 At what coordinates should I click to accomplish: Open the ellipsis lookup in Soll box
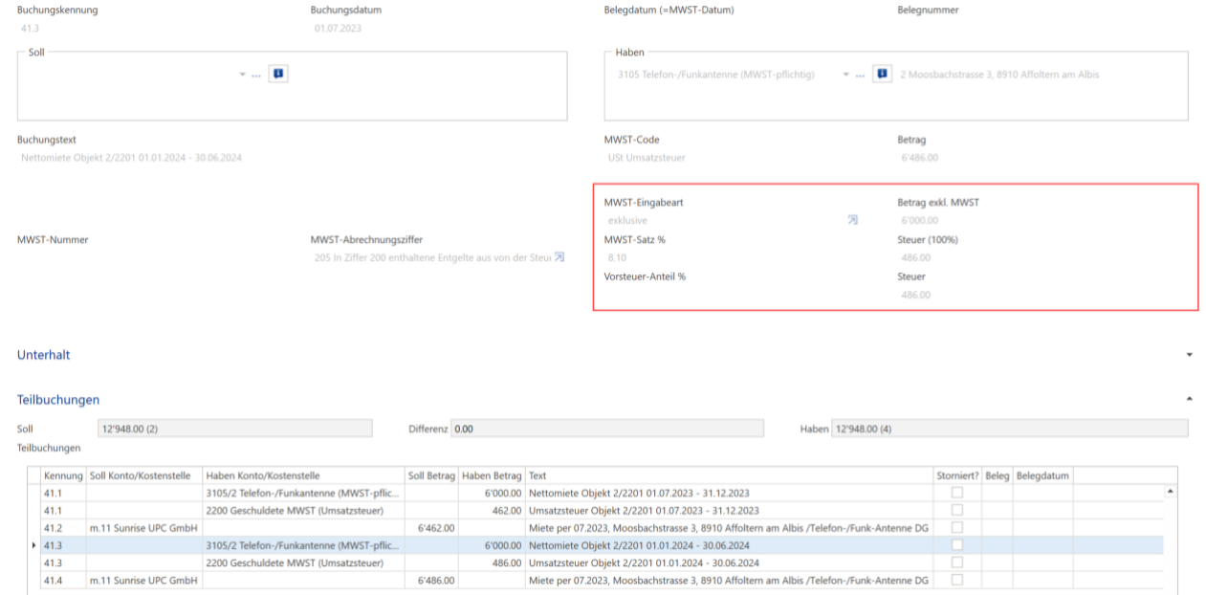point(256,75)
